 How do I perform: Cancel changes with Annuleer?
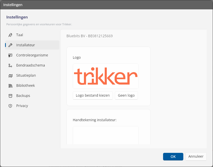(196, 156)
